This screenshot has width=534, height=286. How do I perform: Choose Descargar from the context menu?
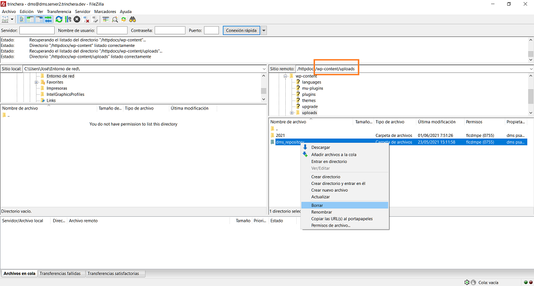[x=345, y=147]
